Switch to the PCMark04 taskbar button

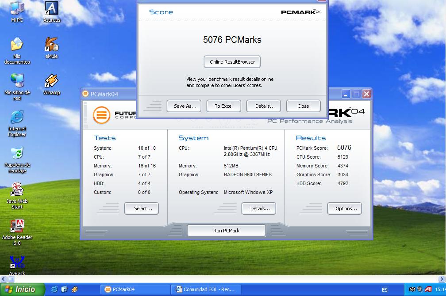click(135, 289)
